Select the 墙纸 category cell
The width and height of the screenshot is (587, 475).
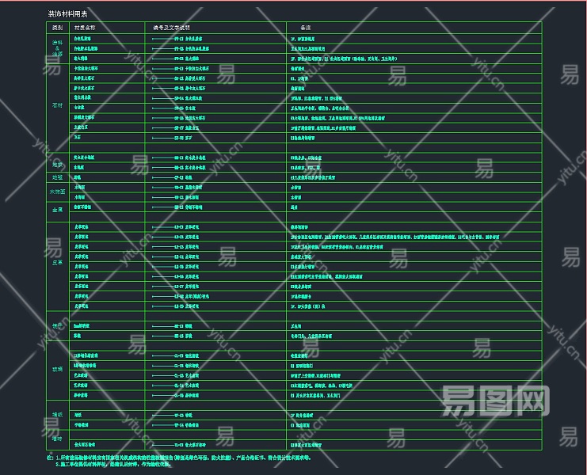57,413
